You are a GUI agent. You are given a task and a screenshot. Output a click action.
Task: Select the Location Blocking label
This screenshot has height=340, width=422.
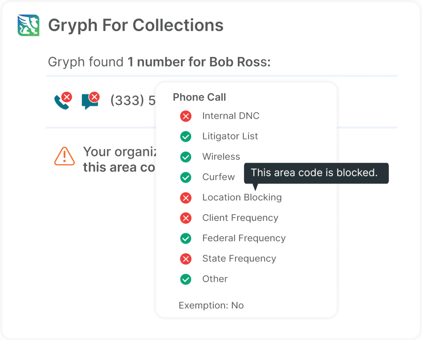[242, 197]
